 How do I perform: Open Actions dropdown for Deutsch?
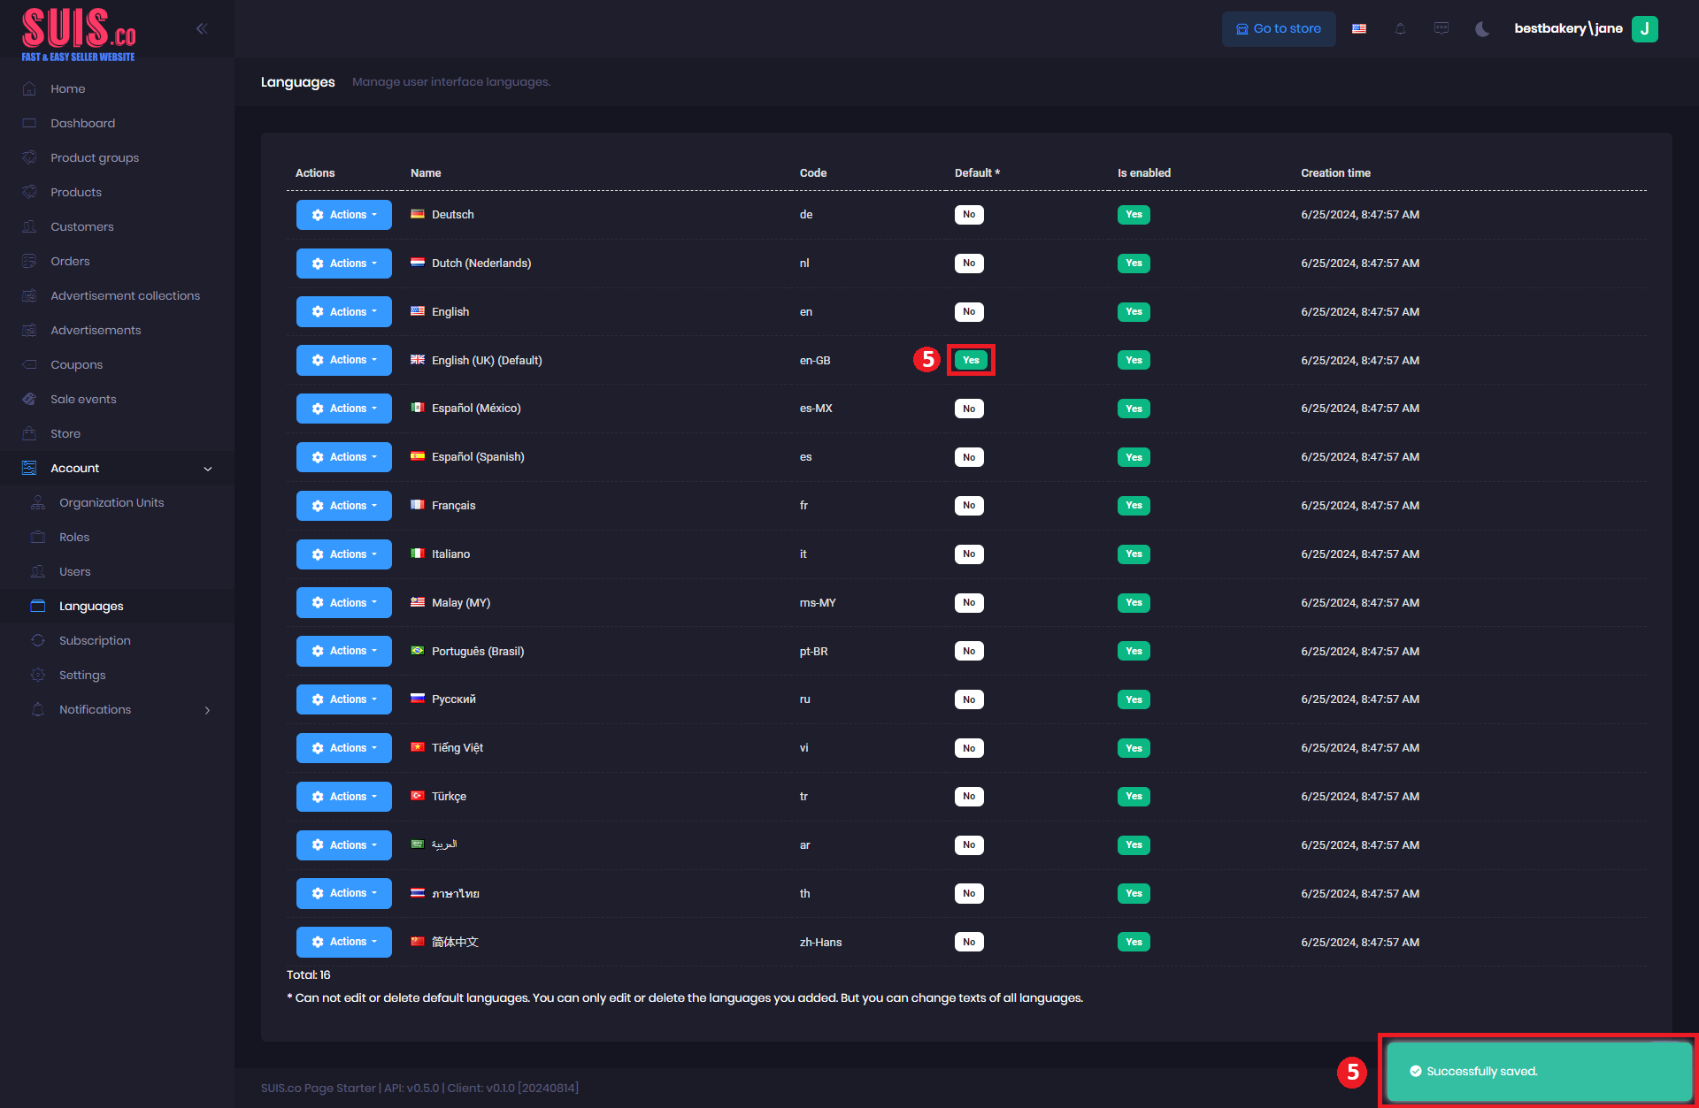344,215
